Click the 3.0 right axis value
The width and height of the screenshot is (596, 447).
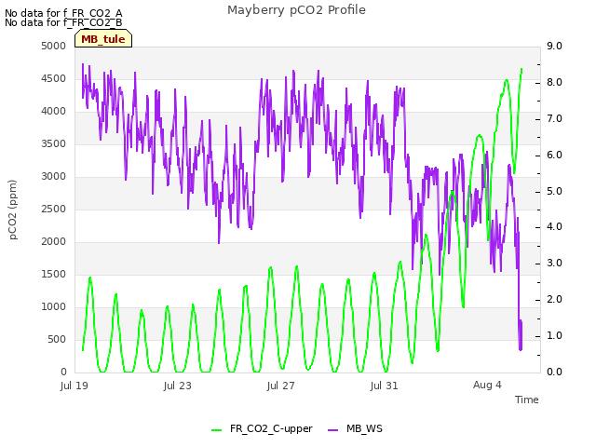[554, 263]
